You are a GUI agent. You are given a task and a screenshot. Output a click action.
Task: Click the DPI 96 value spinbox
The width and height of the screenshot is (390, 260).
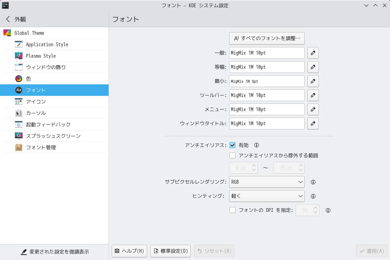pos(307,210)
